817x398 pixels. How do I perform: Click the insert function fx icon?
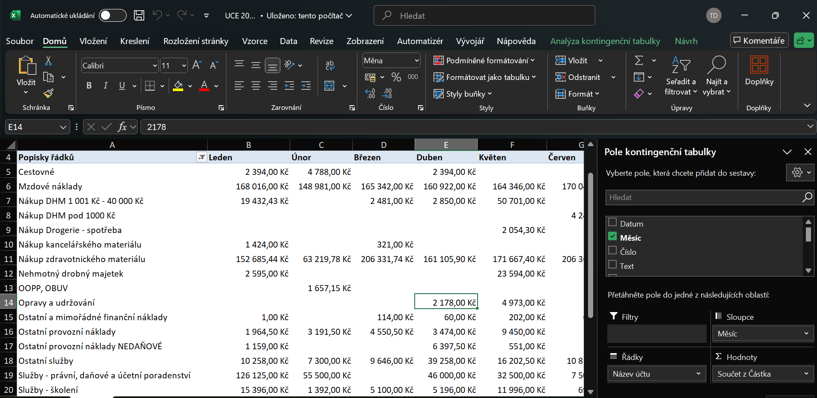[122, 127]
